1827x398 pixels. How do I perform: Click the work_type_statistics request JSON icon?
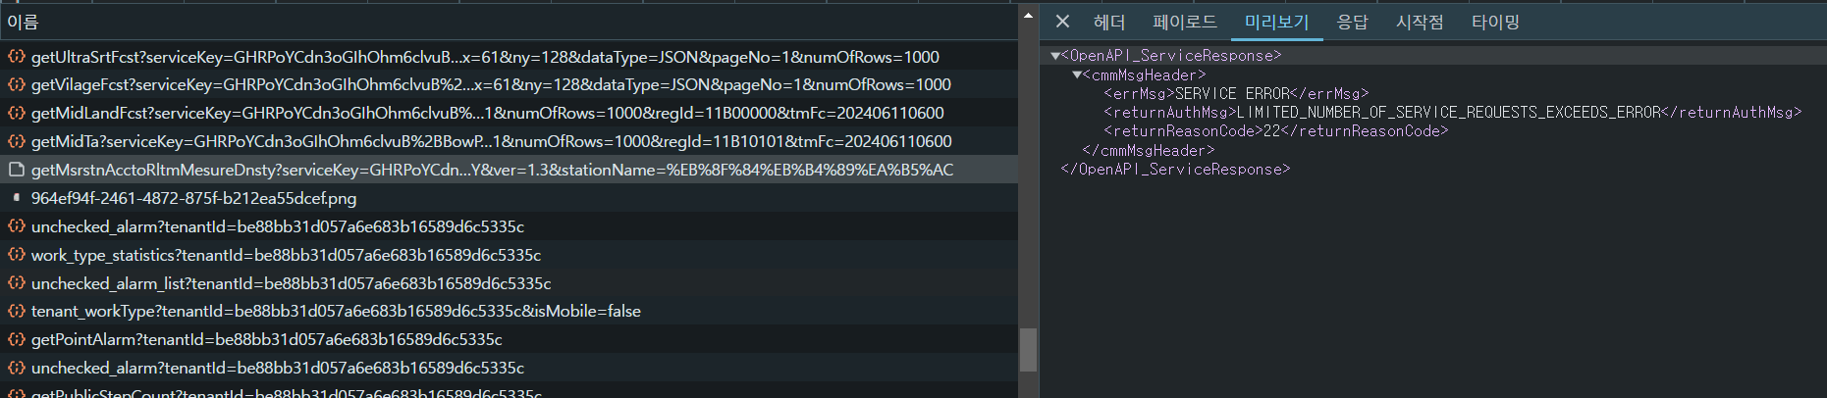click(x=16, y=255)
